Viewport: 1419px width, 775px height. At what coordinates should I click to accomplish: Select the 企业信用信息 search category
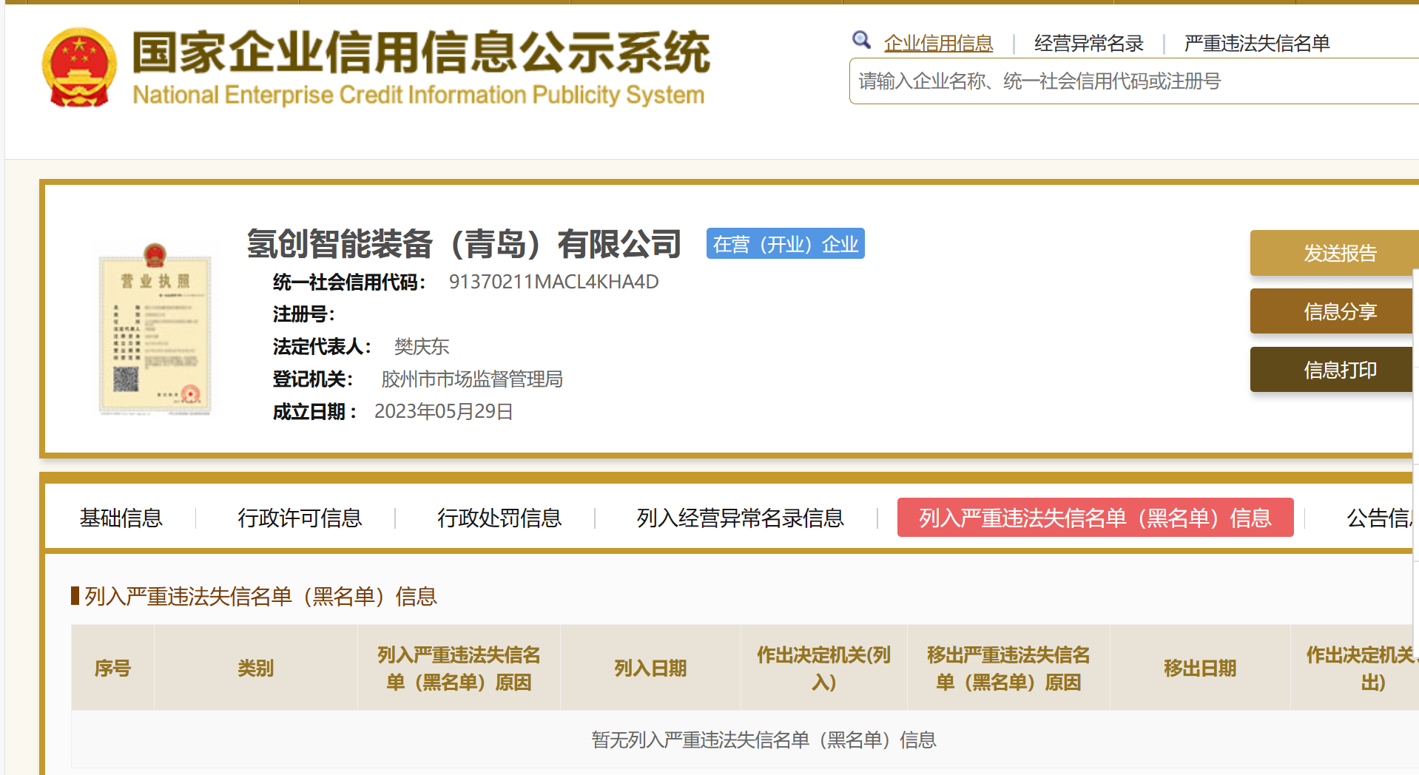(x=938, y=44)
